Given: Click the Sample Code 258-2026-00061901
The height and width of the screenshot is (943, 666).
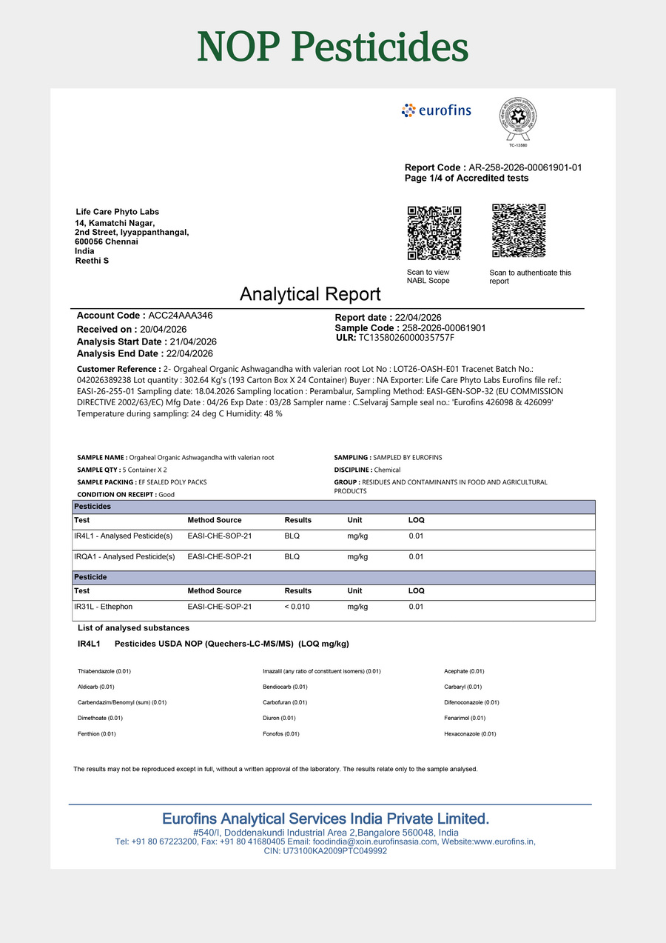Looking at the screenshot, I should (x=411, y=327).
